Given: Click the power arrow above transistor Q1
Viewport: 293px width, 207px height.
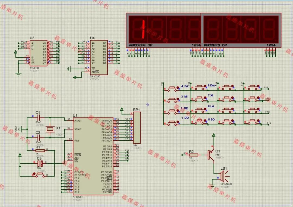Looking at the screenshot, I should click(214, 135).
